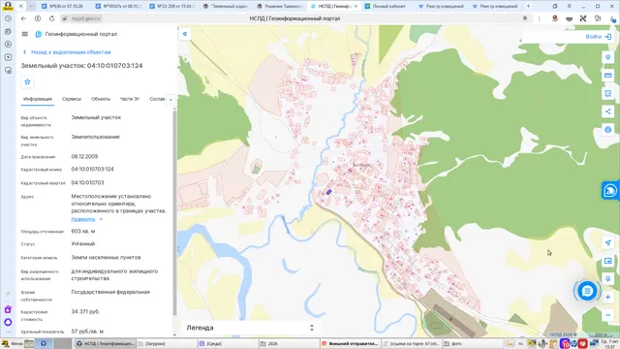Click the '34 371 руб.' cadastral value
The image size is (620, 349).
pyautogui.click(x=85, y=312)
